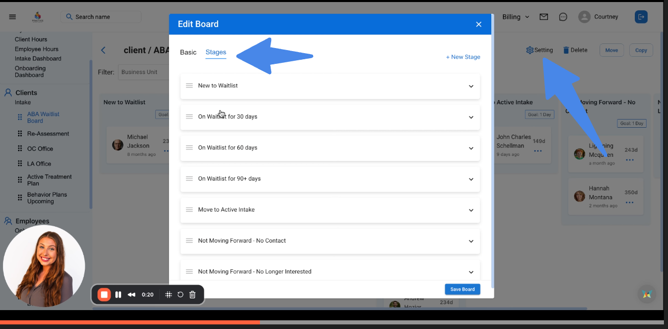
Task: Open the chat messages icon
Action: (x=563, y=17)
